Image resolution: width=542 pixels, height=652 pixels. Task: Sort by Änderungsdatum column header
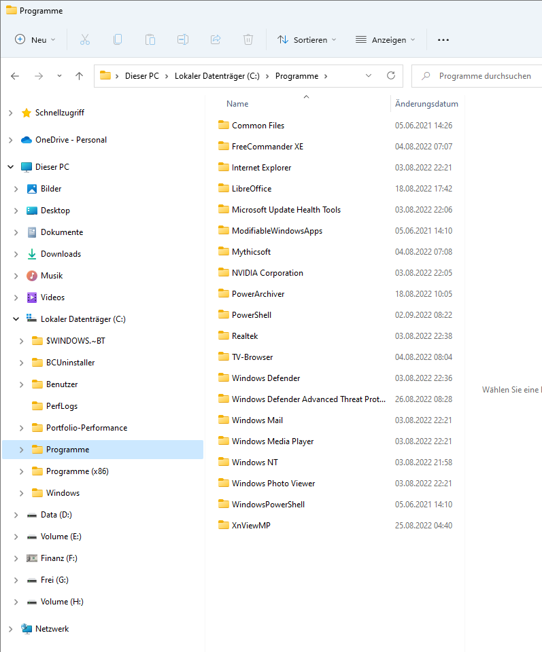coord(426,103)
